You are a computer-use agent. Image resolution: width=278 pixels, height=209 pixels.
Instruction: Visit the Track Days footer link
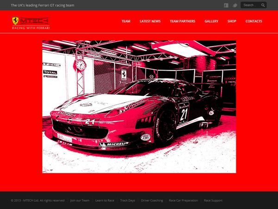point(127,201)
